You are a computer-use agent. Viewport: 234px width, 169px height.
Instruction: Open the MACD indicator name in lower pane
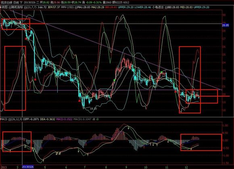[x=4, y=119]
